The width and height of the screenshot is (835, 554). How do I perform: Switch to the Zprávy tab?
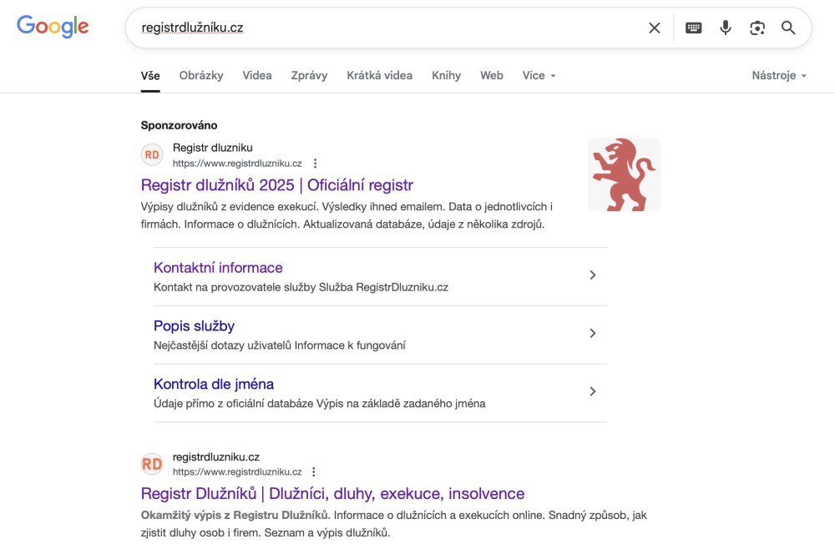click(x=309, y=76)
